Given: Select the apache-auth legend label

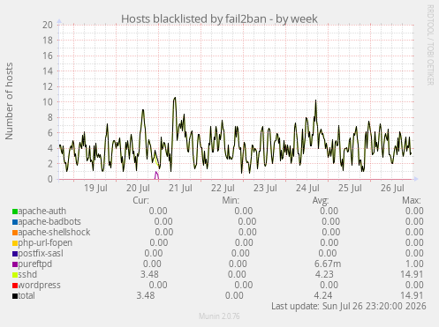Looking at the screenshot, I should point(42,211).
